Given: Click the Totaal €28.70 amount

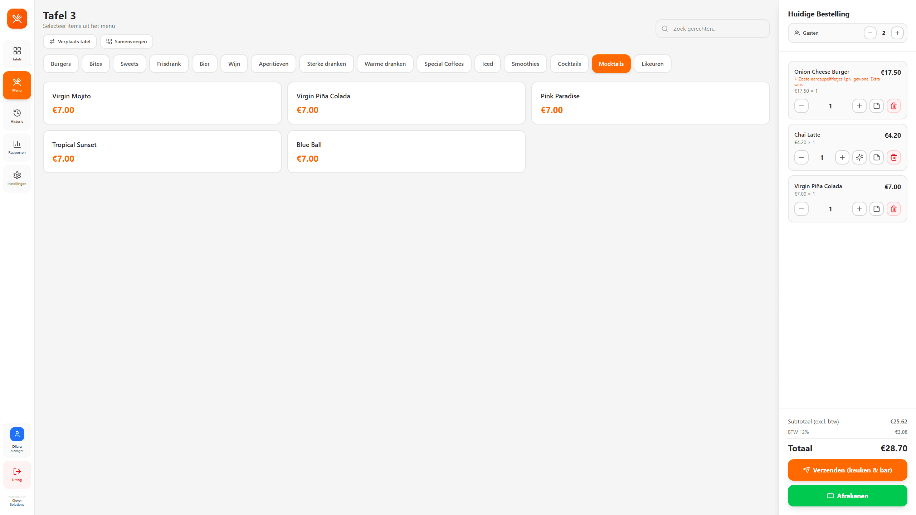Looking at the screenshot, I should [893, 448].
